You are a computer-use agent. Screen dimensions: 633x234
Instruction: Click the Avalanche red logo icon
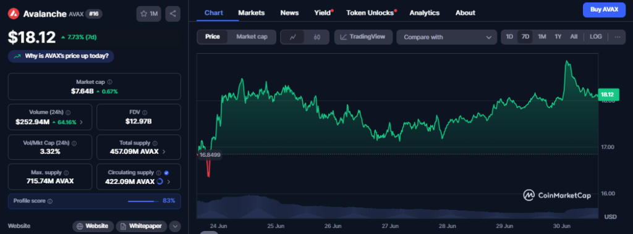(14, 14)
